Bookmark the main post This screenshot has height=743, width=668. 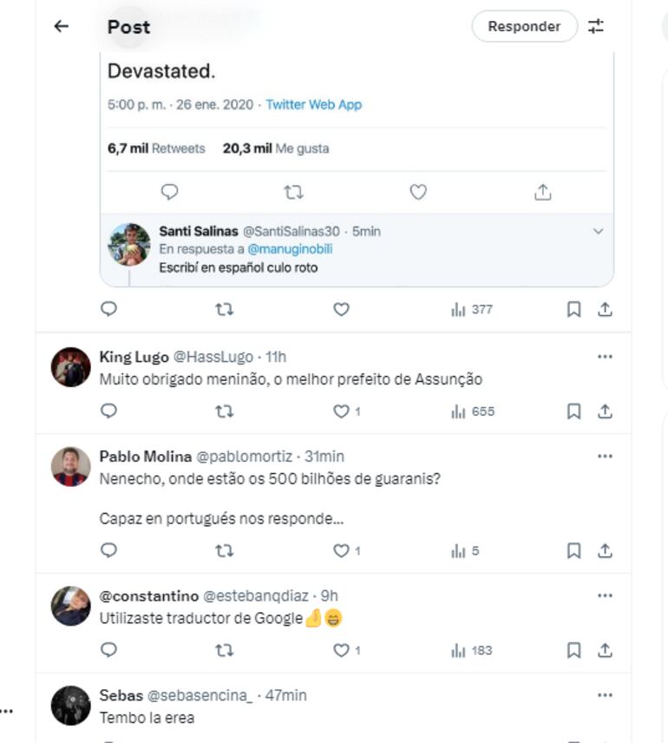[573, 309]
